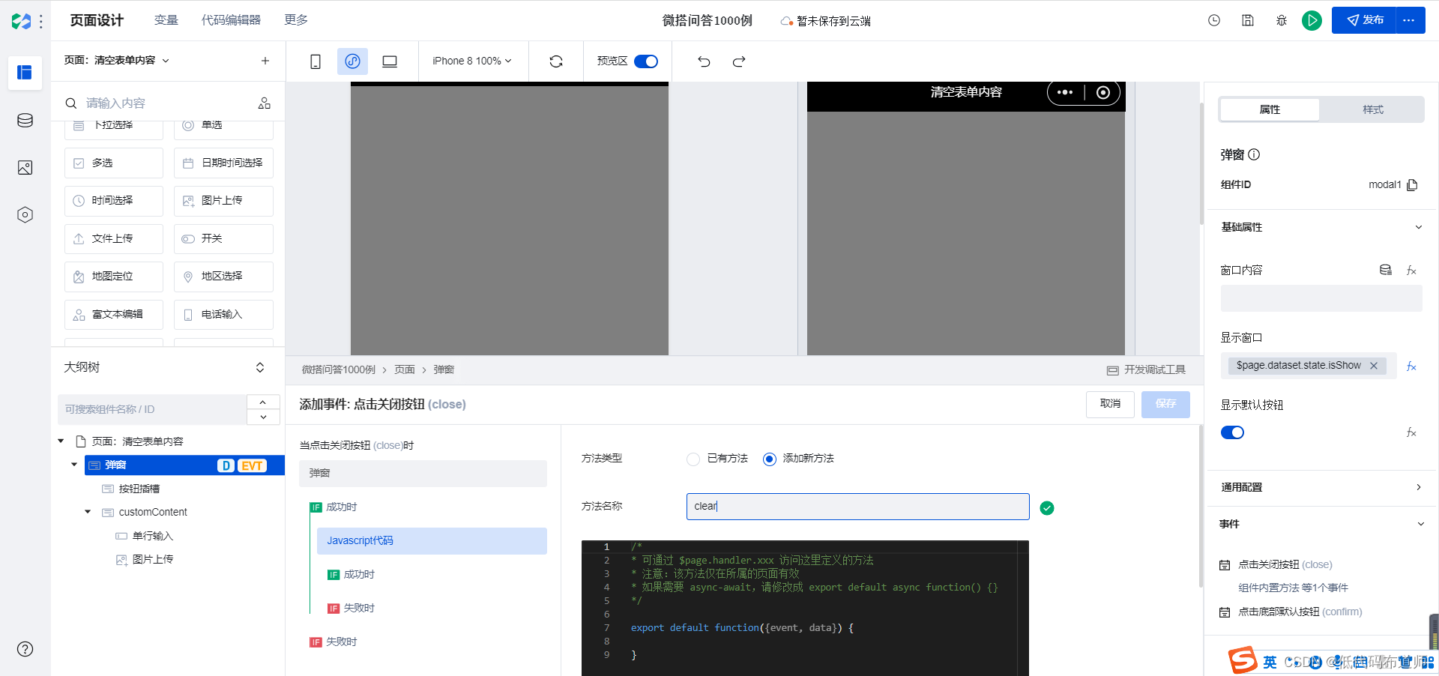Collapse the basic properties section

pos(1418,227)
